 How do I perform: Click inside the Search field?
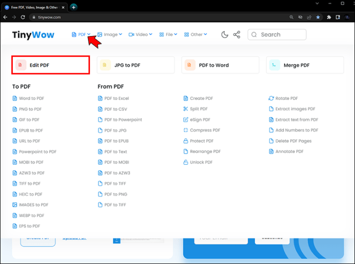click(x=277, y=35)
